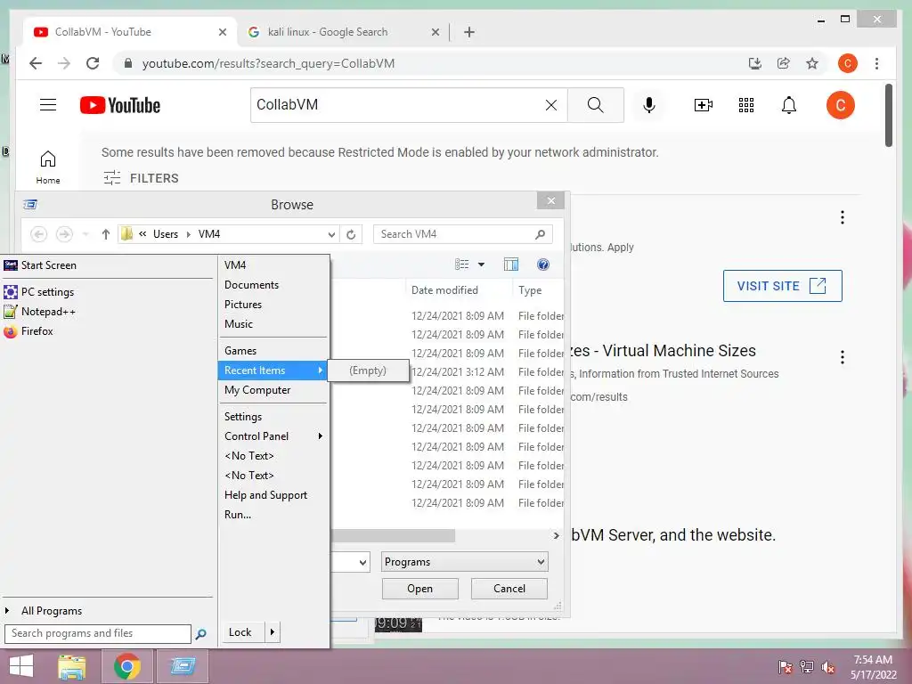Sort by Date modified column header
Screen dimensions: 912x684
tap(444, 290)
